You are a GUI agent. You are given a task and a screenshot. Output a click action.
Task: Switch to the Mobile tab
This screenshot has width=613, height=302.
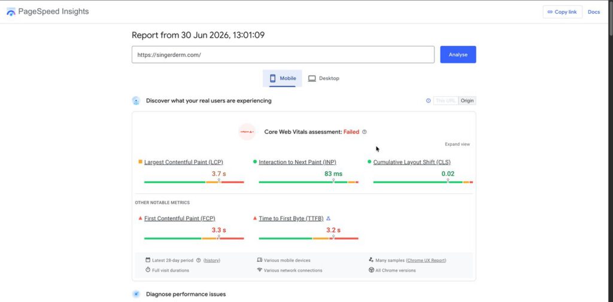tap(283, 78)
